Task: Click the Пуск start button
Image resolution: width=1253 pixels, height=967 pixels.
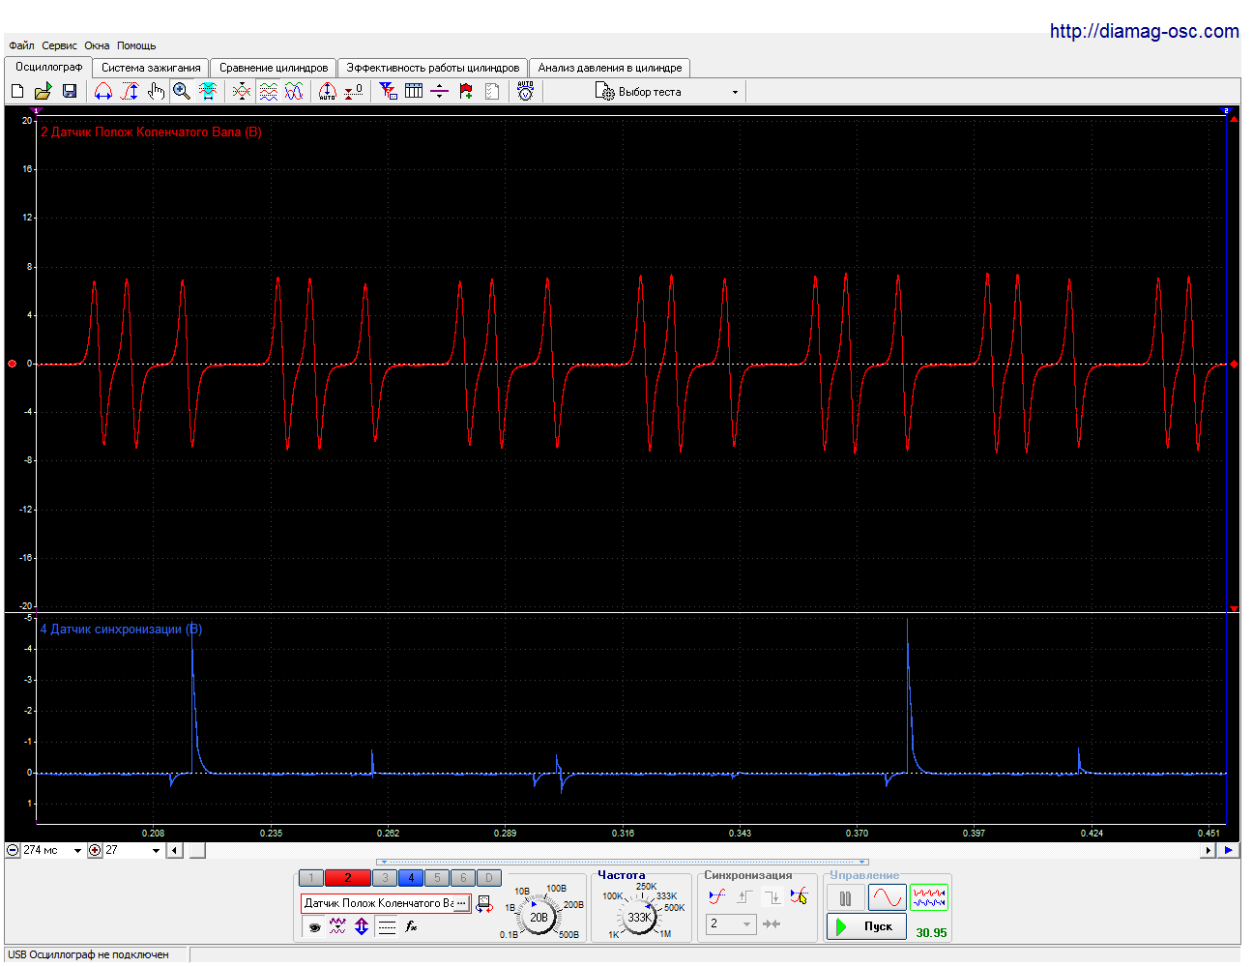Action: coord(866,926)
